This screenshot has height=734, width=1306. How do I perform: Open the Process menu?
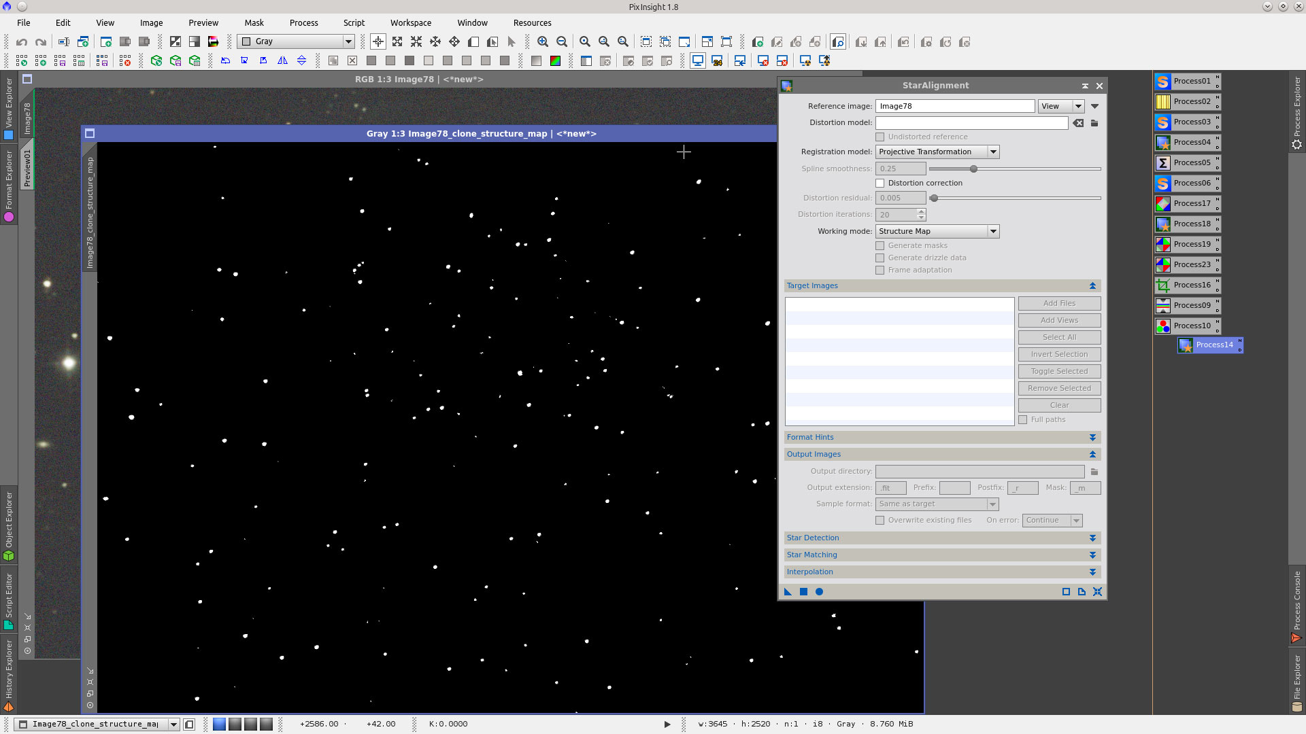point(303,22)
